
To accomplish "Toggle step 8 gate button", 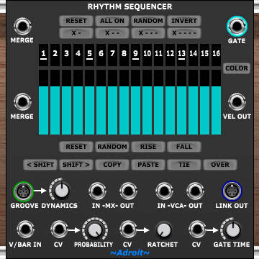I will 124,55.
